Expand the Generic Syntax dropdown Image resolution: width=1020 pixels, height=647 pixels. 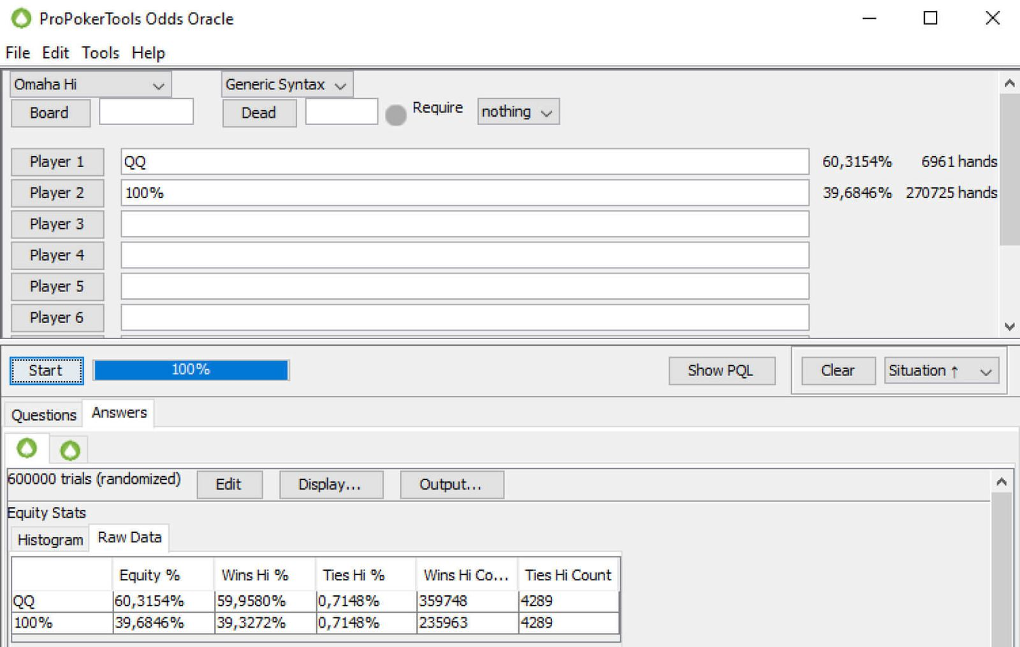click(287, 85)
